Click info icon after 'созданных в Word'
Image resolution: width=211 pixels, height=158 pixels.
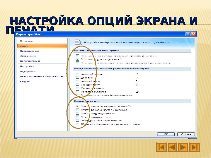pyautogui.click(x=129, y=106)
